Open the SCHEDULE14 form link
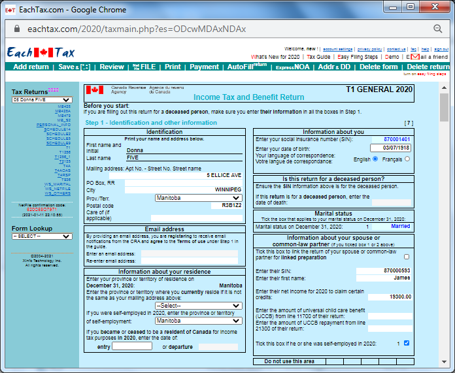Image resolution: width=455 pixels, height=373 pixels. coord(58,129)
